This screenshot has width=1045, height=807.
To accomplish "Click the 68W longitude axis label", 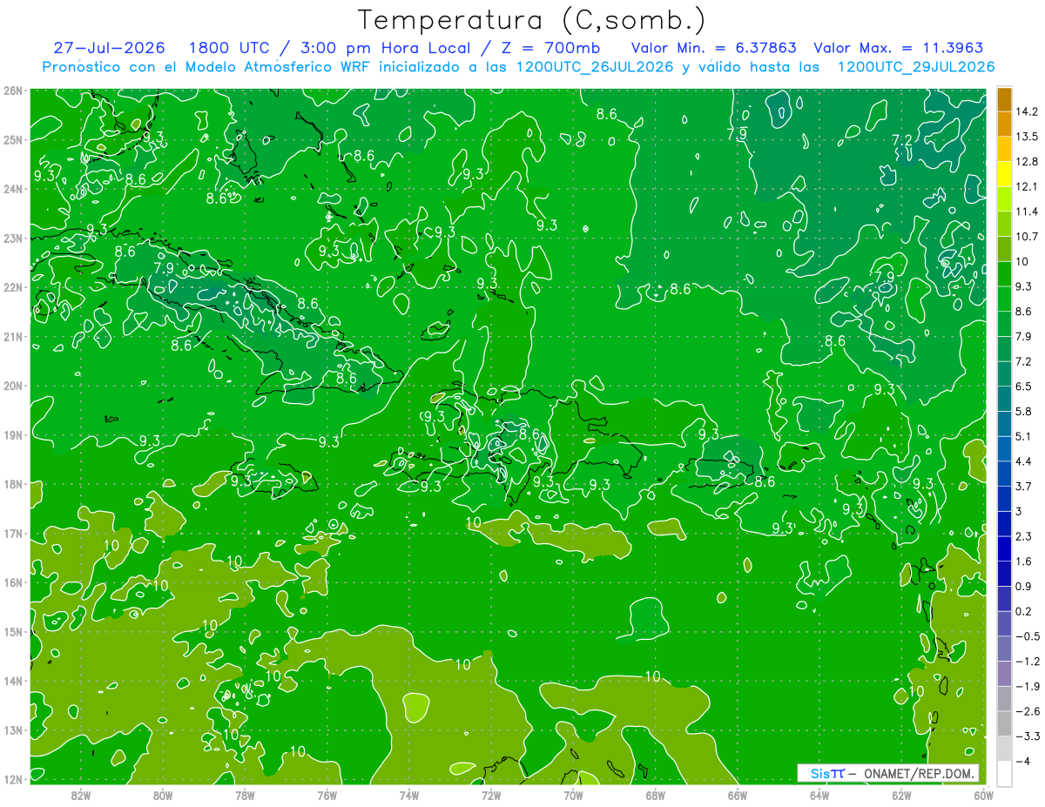I will pyautogui.click(x=655, y=795).
